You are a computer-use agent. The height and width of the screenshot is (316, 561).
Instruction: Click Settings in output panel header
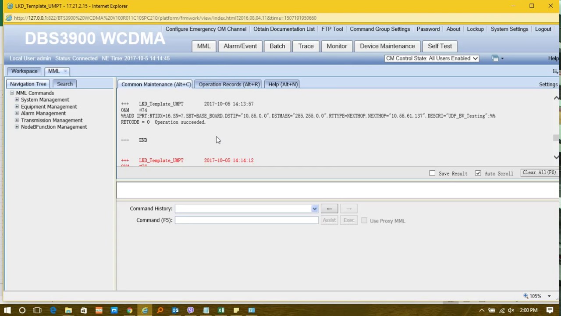point(548,84)
